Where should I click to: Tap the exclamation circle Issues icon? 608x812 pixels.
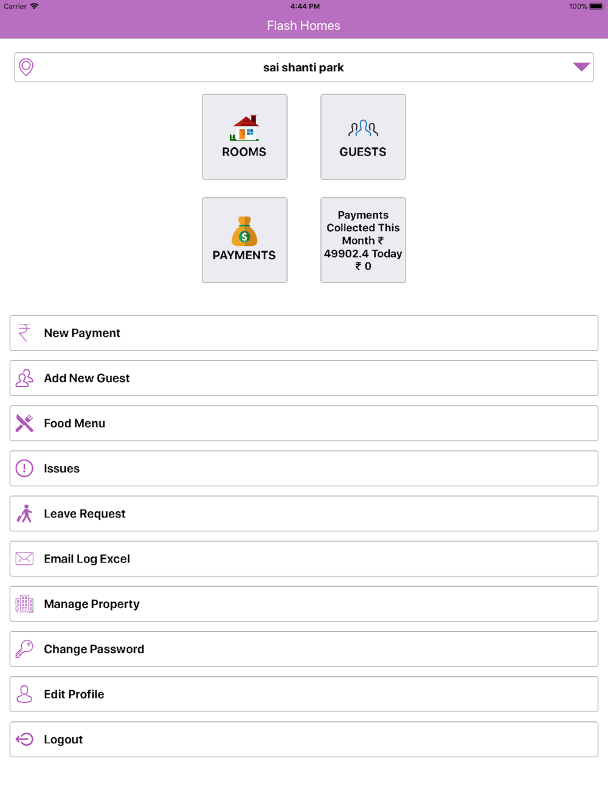click(x=24, y=468)
